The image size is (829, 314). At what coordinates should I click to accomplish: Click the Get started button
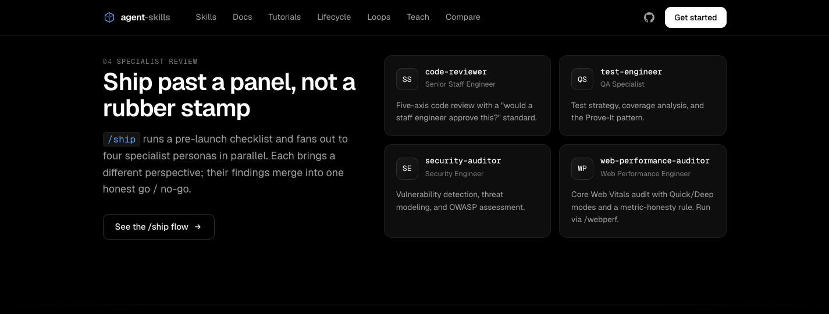point(696,17)
